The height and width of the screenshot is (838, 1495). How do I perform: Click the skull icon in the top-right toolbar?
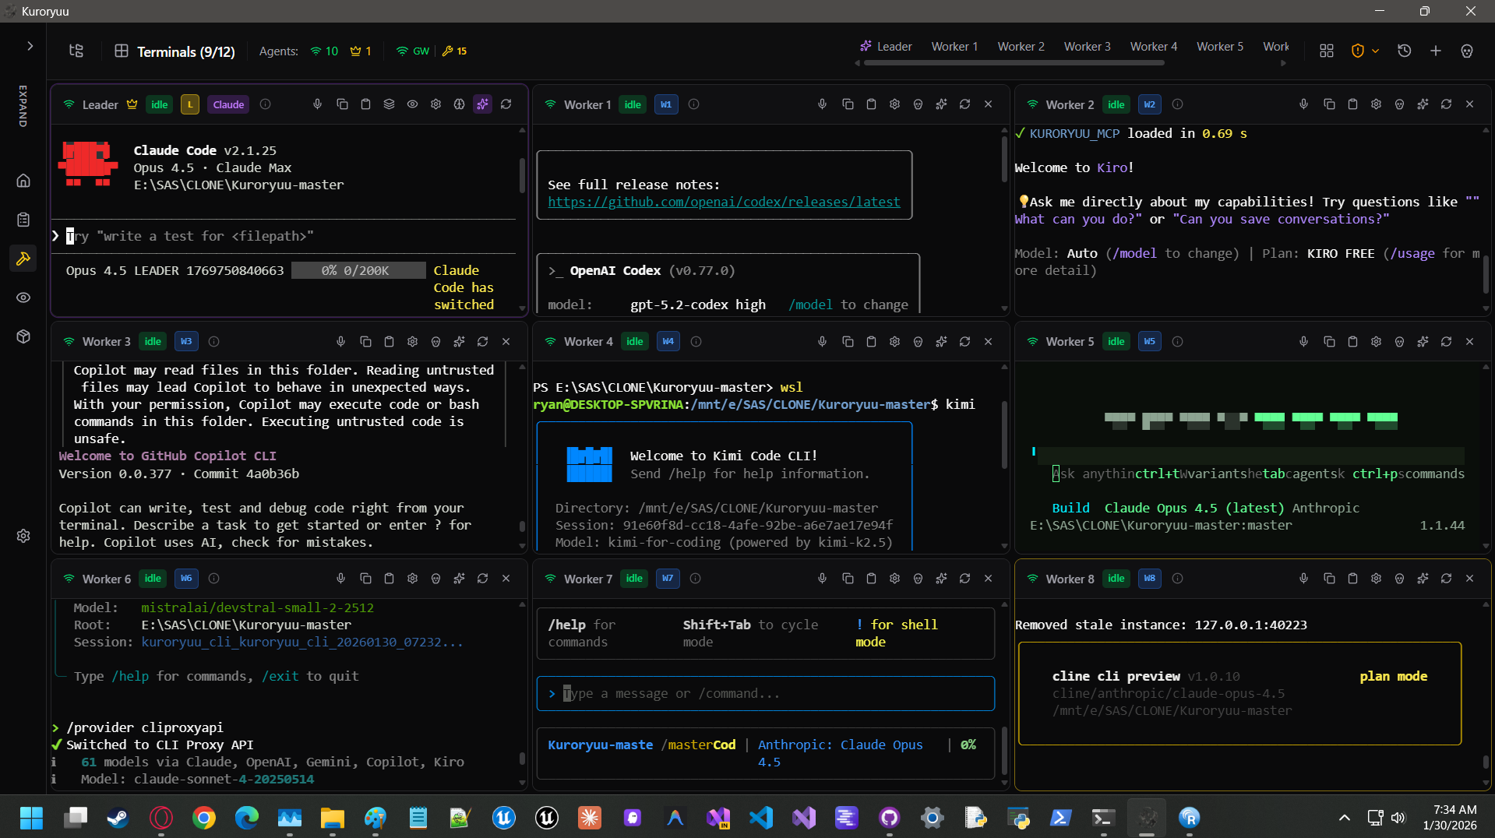1467,51
